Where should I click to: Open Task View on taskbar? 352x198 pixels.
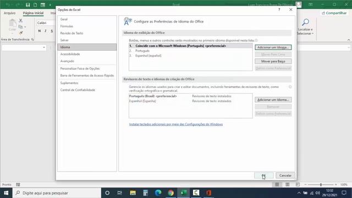[x=120, y=193]
